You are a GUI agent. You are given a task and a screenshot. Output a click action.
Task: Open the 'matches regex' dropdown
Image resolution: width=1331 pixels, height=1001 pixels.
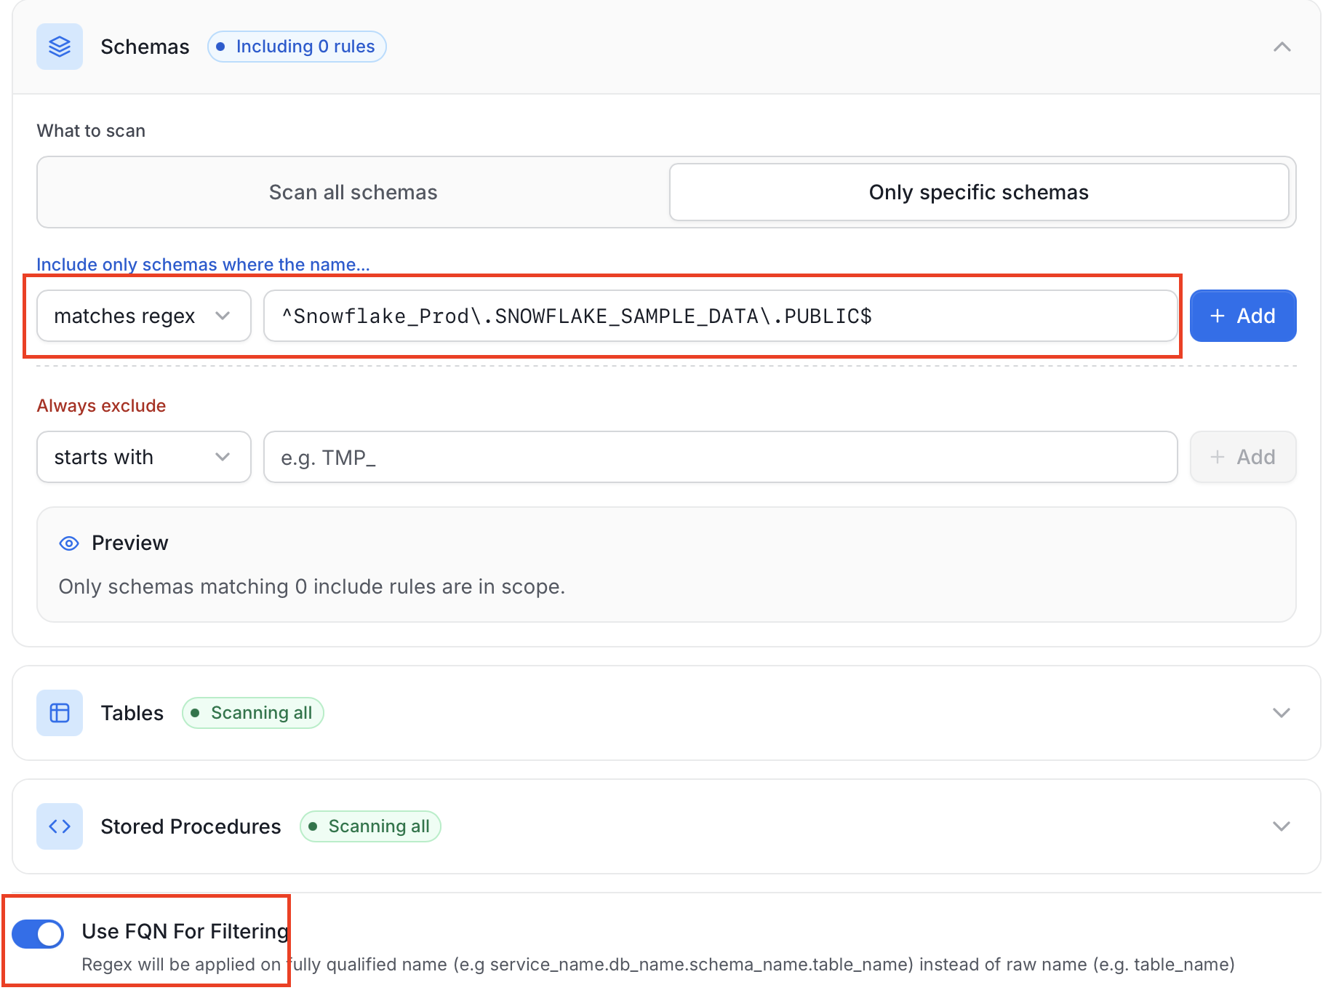pyautogui.click(x=144, y=316)
